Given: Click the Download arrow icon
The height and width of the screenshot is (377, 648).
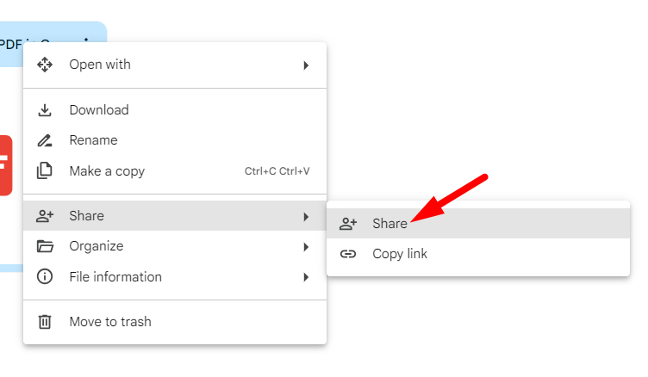Looking at the screenshot, I should 45,110.
